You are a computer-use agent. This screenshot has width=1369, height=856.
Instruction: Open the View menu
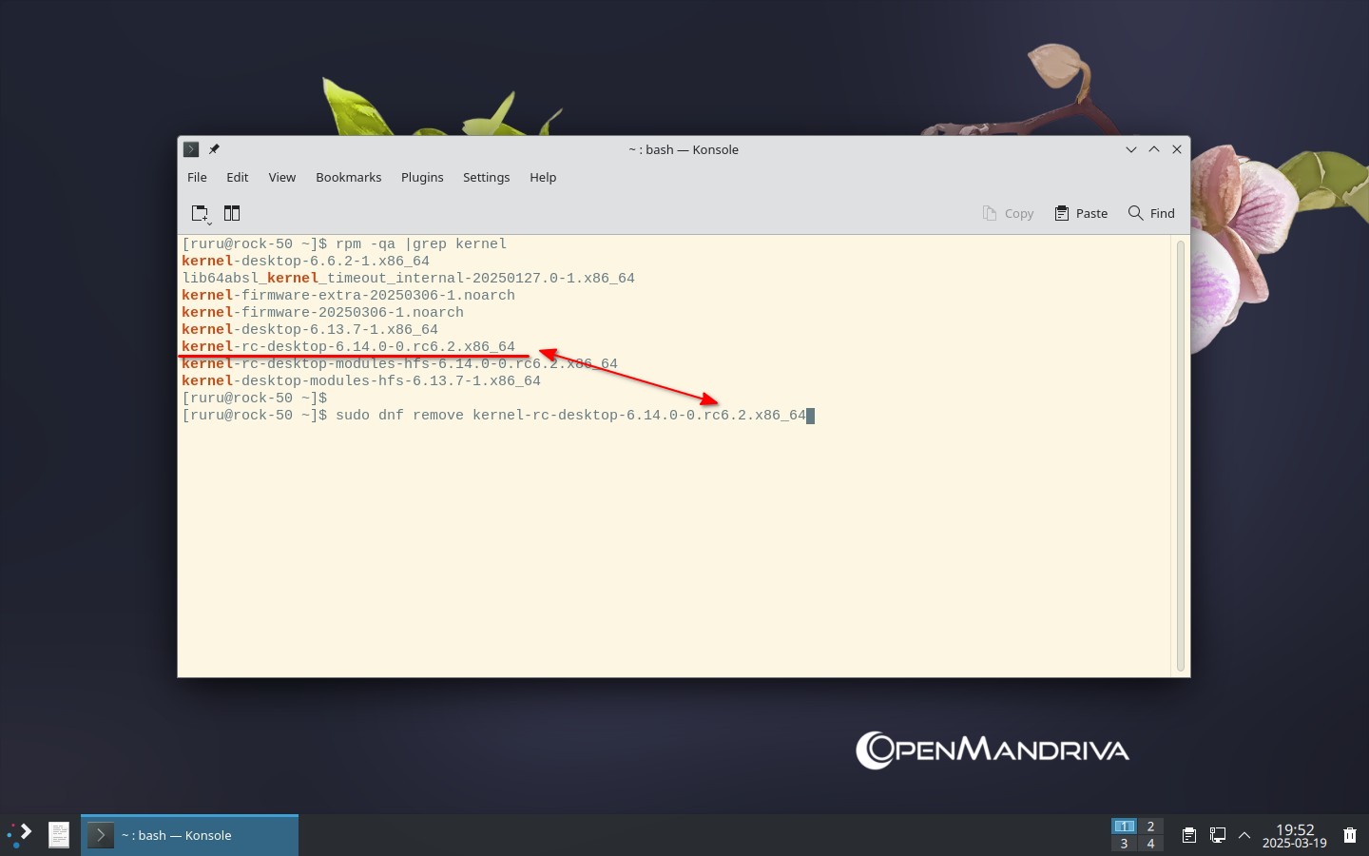tap(282, 177)
